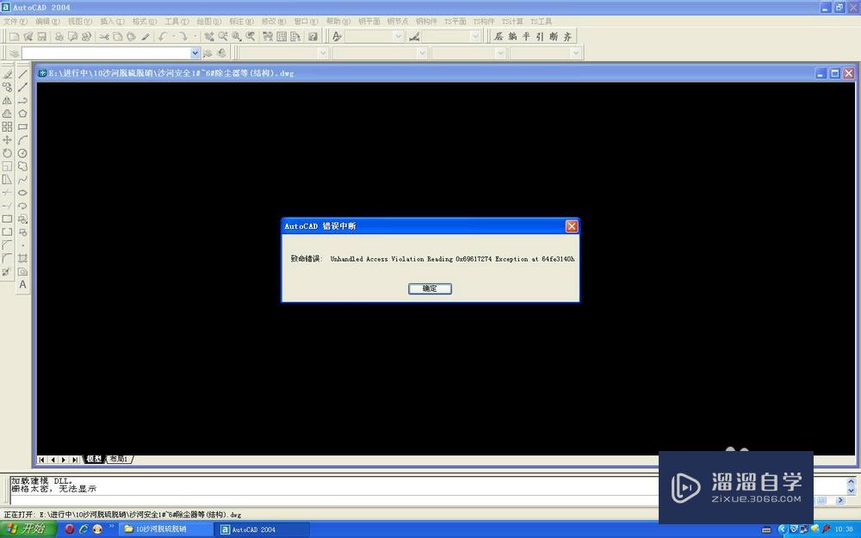Screen dimensions: 861x538
Task: Open the 文件 menu
Action: pos(15,22)
